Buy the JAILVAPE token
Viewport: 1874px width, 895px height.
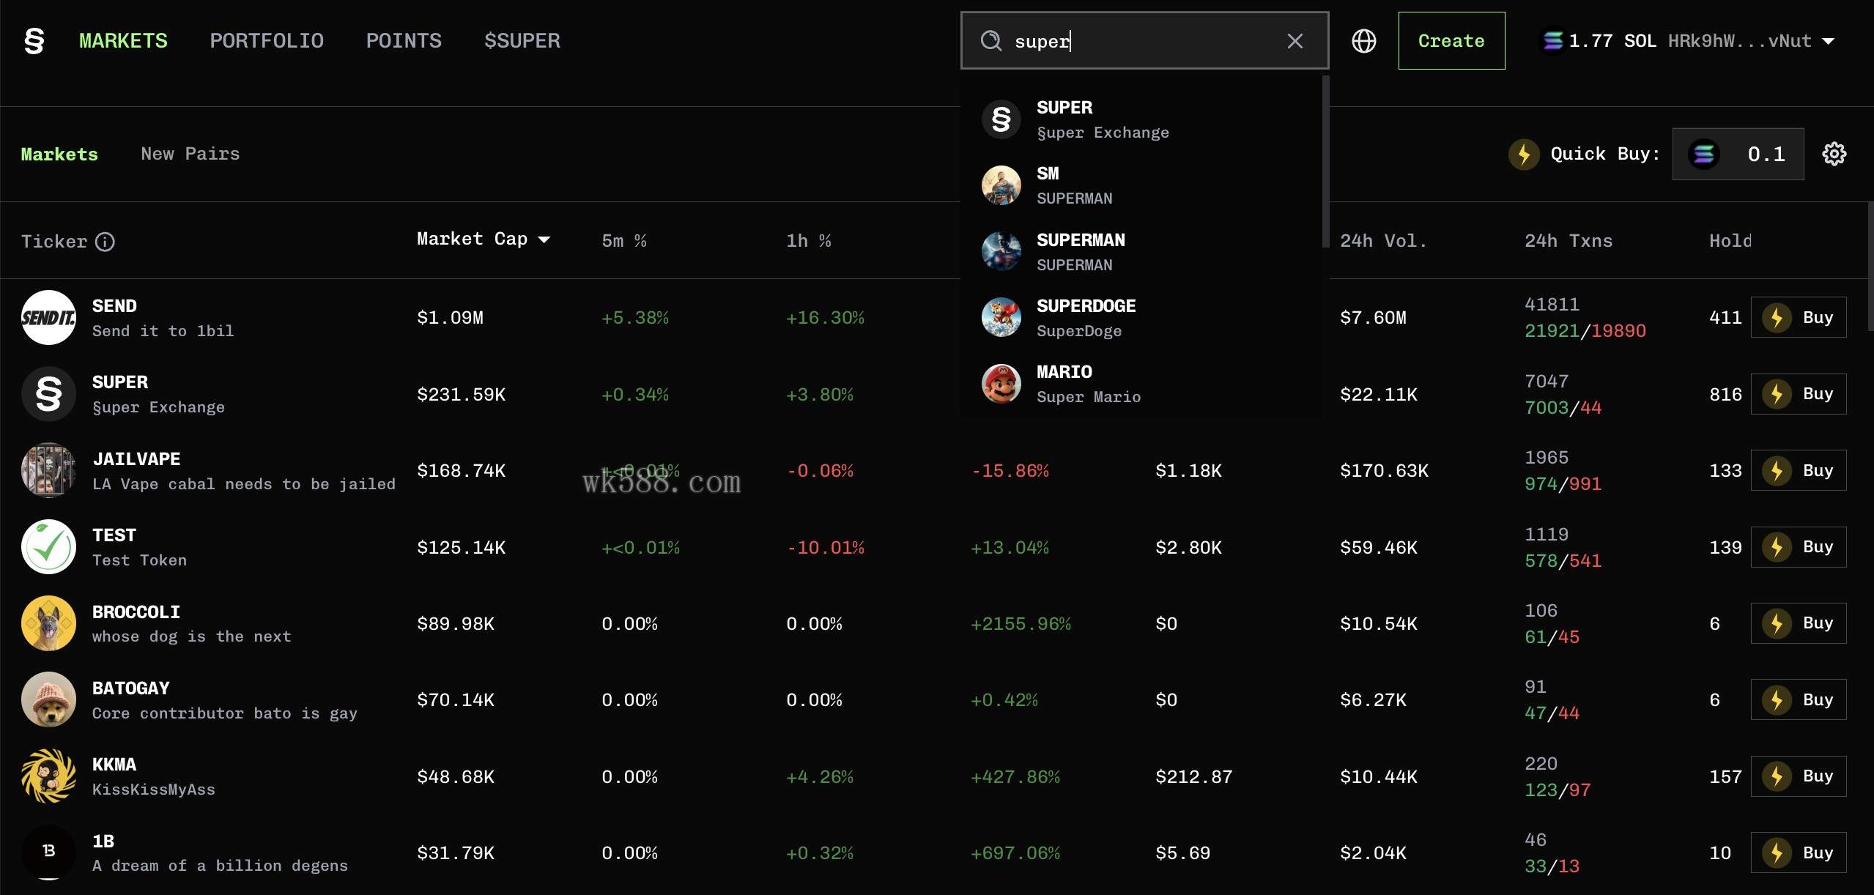point(1798,470)
